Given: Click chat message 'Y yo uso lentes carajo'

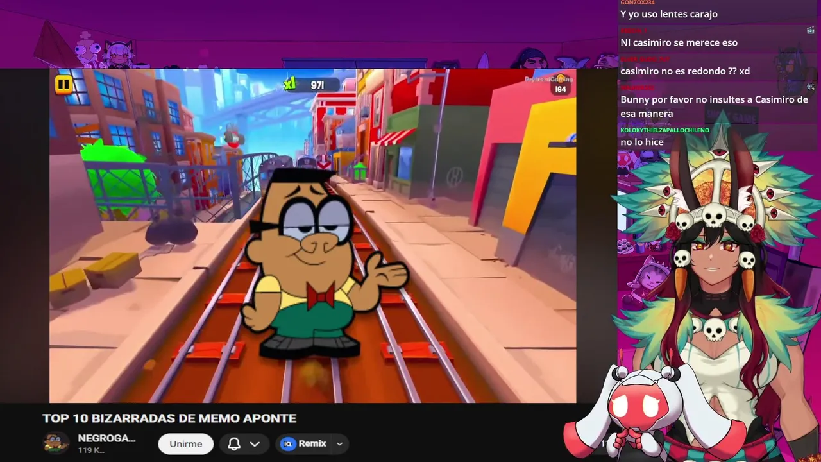Looking at the screenshot, I should point(669,14).
